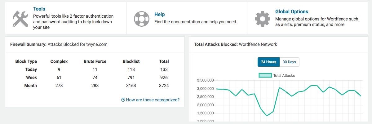Switch chart to 30 Days view

[x=289, y=62]
